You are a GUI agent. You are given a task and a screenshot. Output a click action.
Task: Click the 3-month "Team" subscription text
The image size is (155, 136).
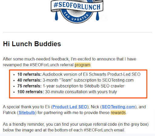88,80
